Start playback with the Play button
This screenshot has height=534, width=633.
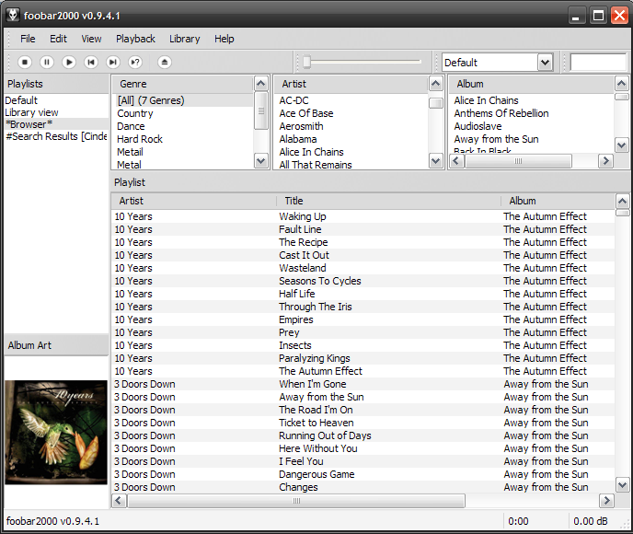pos(69,63)
